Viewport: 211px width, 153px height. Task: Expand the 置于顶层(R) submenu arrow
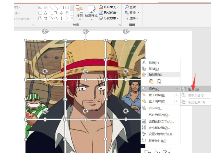(x=177, y=95)
